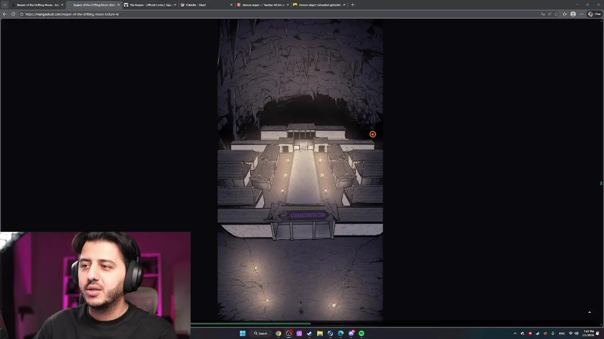The image size is (604, 339).
Task: Click the orange download arrow on the manga page
Action: [x=372, y=134]
